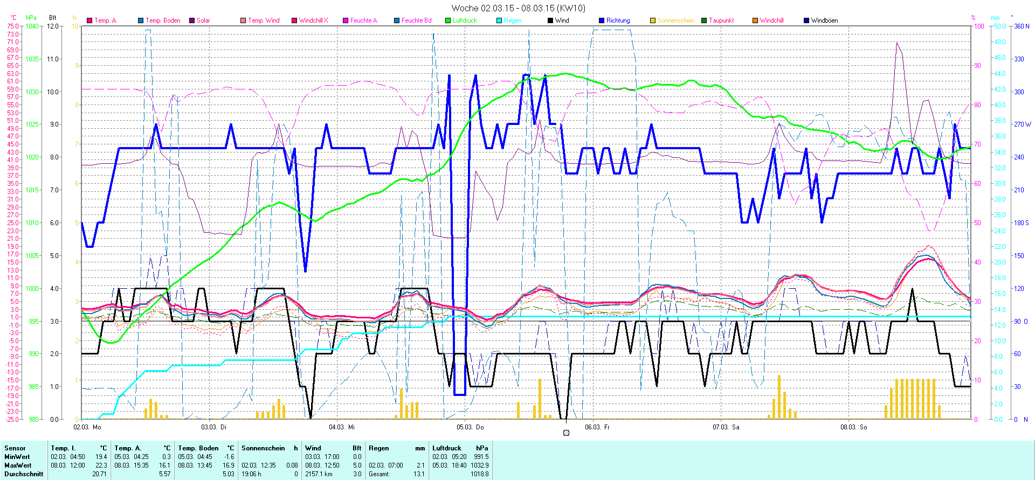
Task: Click the Windchill X legend label
Action: point(313,20)
